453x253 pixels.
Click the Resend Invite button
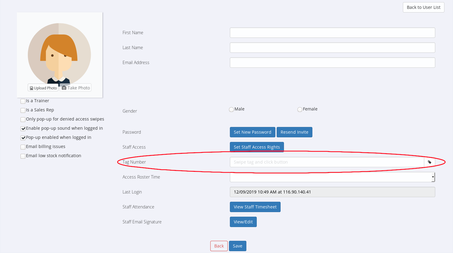[x=294, y=132]
